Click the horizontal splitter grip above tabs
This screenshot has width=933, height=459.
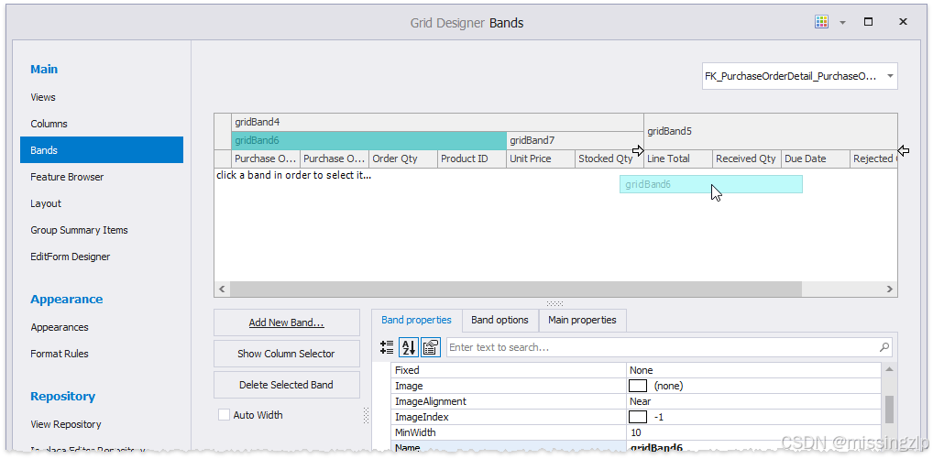pos(555,303)
